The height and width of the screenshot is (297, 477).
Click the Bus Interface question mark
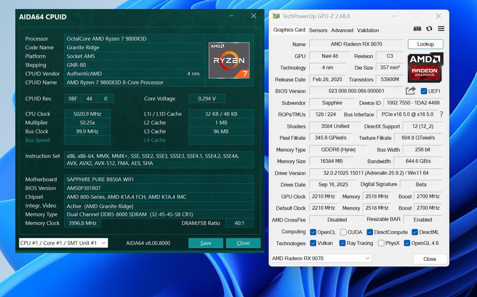pyautogui.click(x=441, y=114)
